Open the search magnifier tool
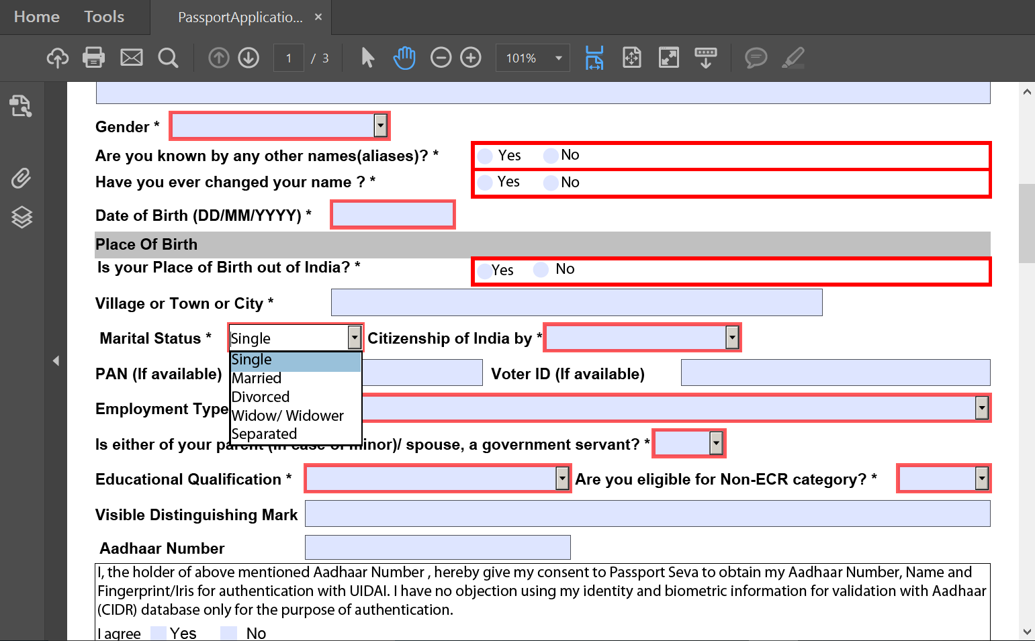The width and height of the screenshot is (1035, 641). [168, 58]
